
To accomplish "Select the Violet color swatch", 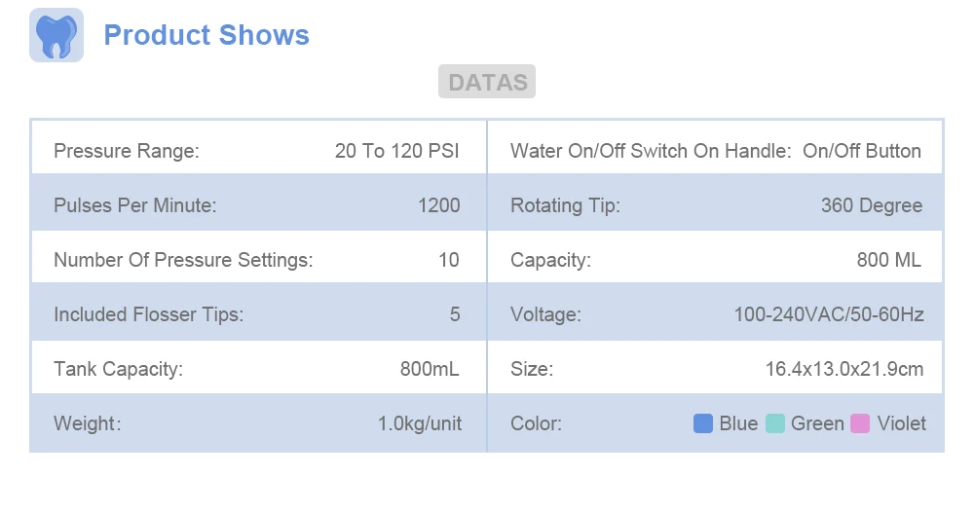I will point(860,423).
